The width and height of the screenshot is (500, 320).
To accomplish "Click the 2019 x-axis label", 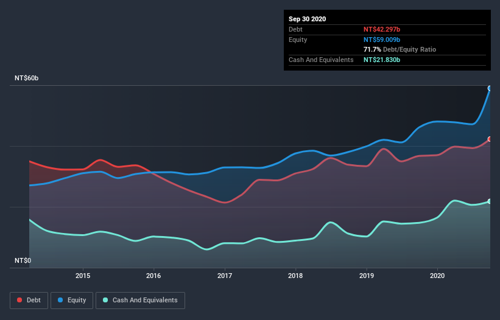I will tap(367, 276).
